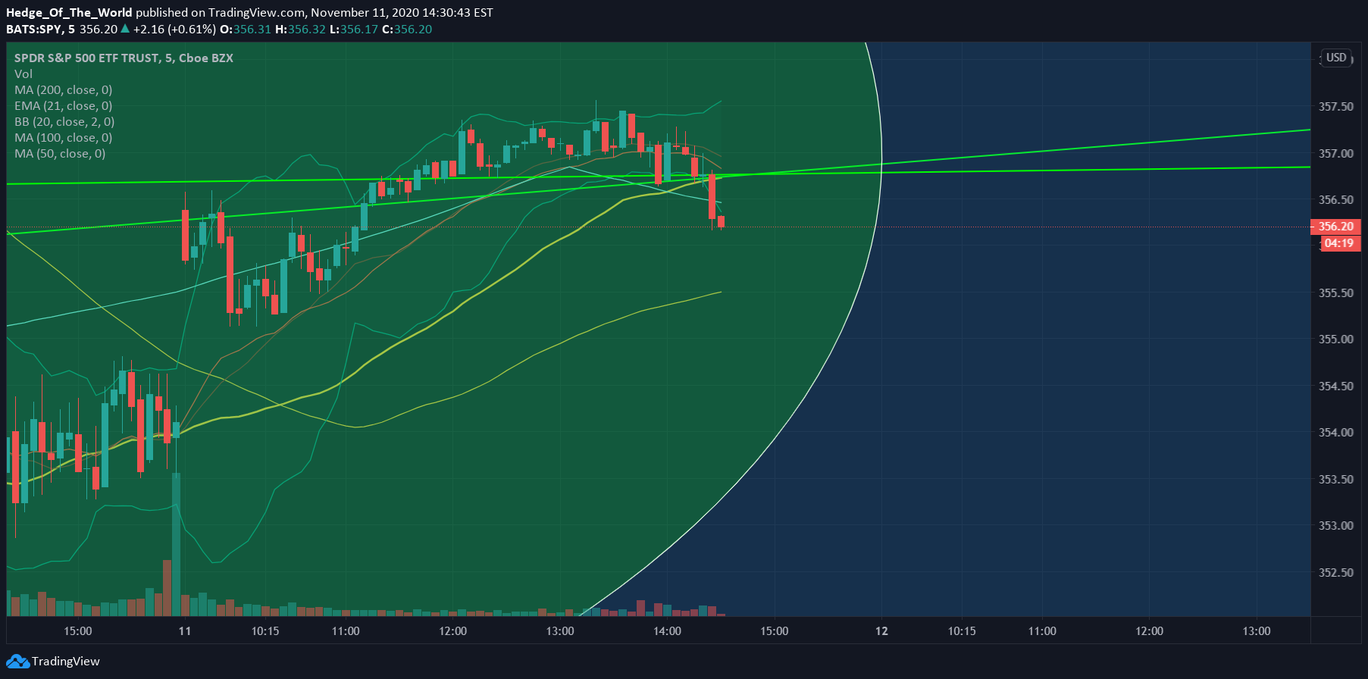
Task: Select the MA (50, close, 0) indicator
Action: (x=60, y=153)
